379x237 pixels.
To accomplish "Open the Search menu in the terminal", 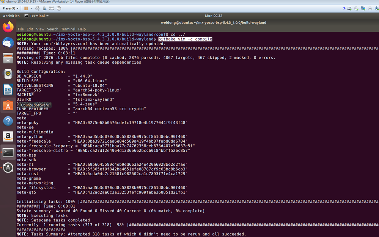I will pyautogui.click(x=53, y=29).
